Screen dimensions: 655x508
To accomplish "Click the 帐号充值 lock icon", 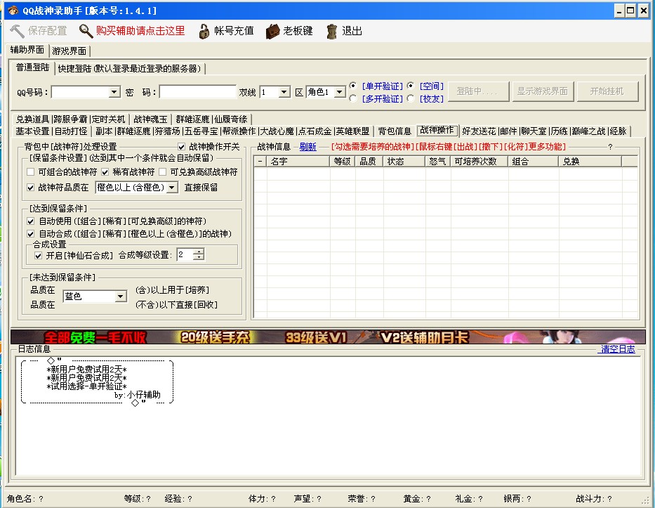I will click(204, 32).
